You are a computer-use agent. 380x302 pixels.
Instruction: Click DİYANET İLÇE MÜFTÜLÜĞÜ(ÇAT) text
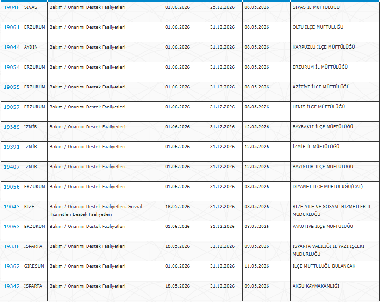pos(328,187)
